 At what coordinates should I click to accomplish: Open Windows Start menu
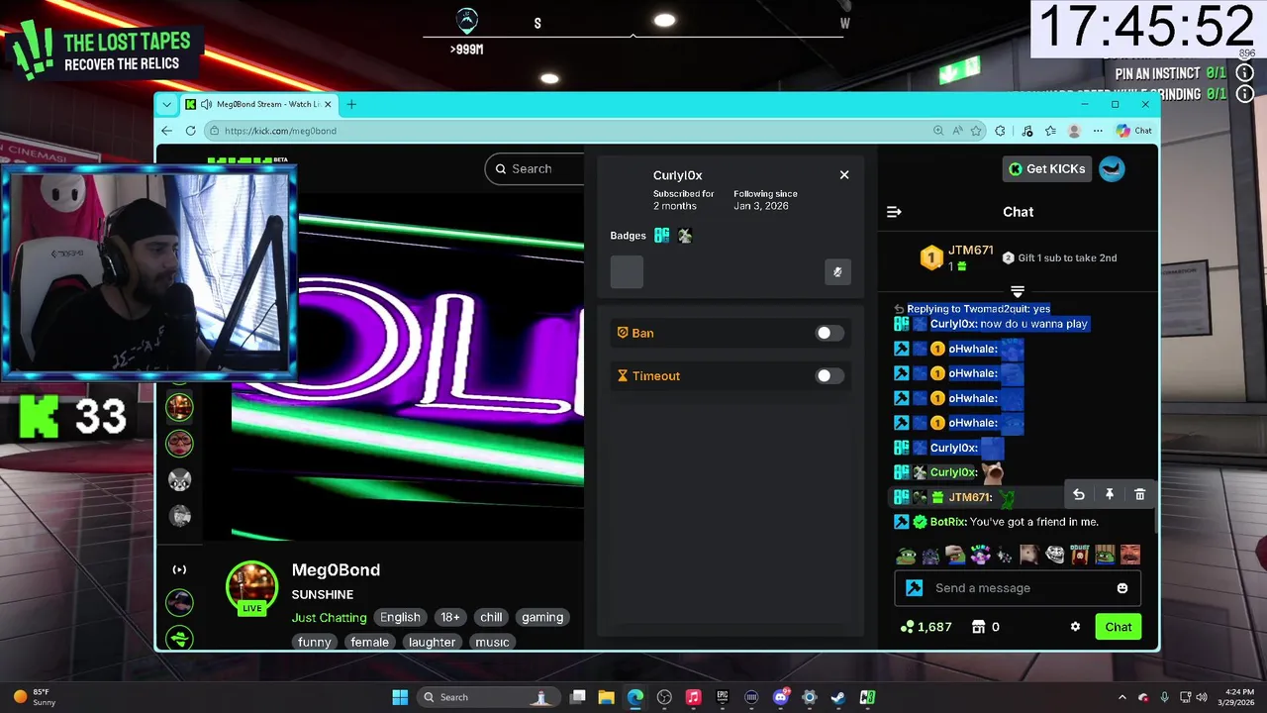tap(400, 697)
